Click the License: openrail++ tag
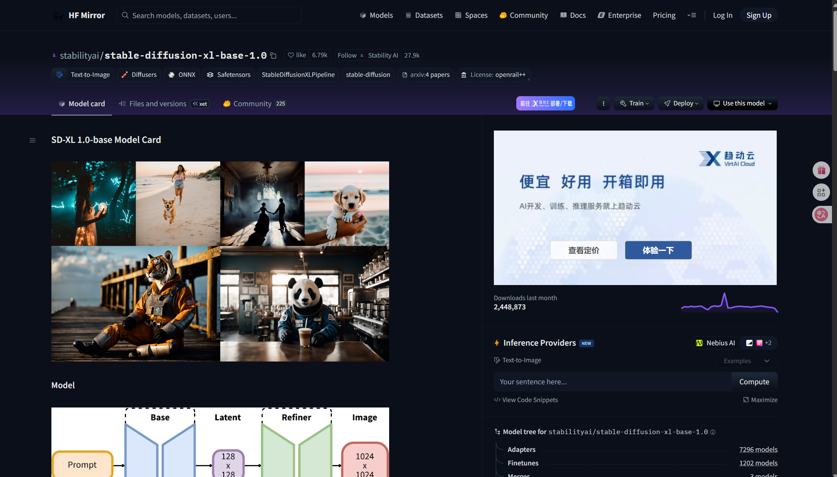This screenshot has height=477, width=837. [493, 75]
